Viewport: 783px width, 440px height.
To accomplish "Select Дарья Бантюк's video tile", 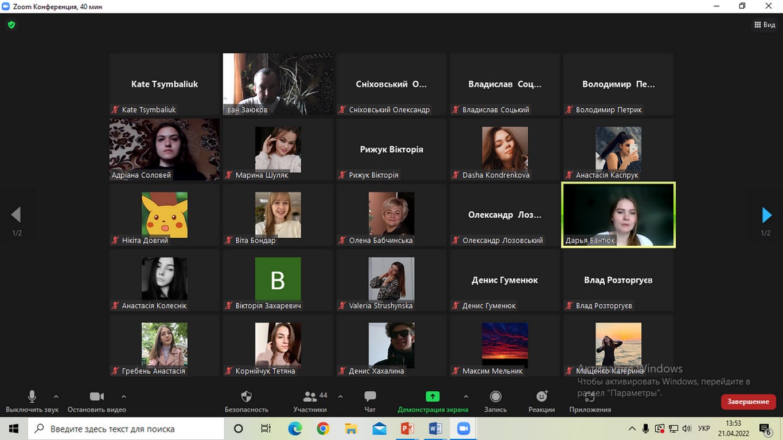I will 618,215.
